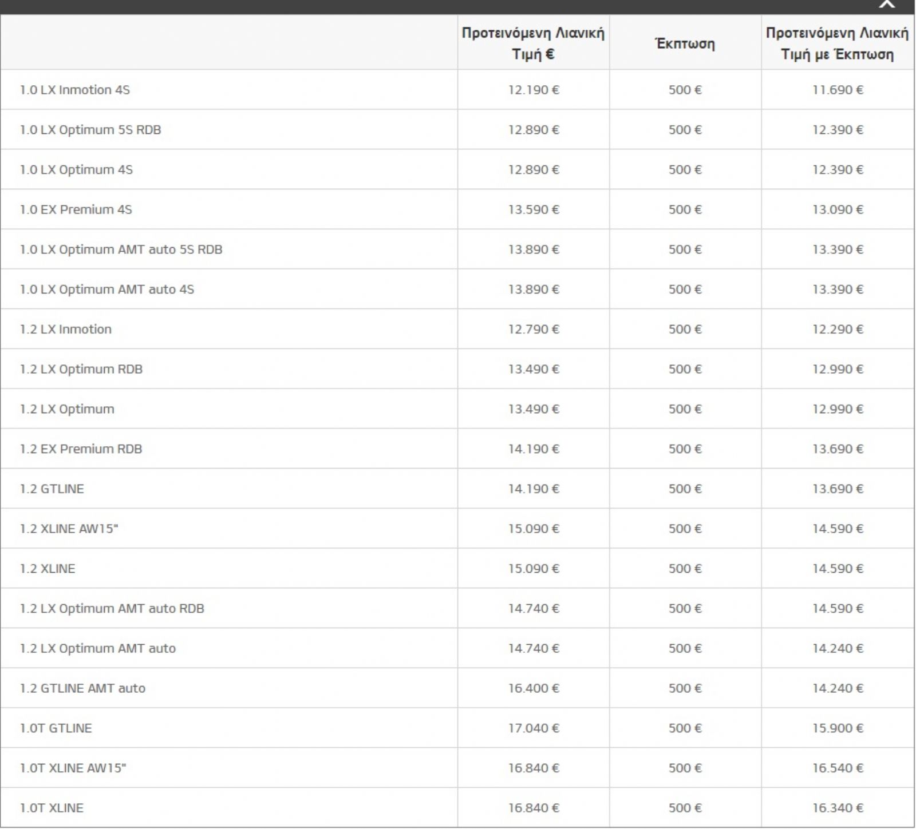Click the 11.690 € discounted price

(838, 90)
